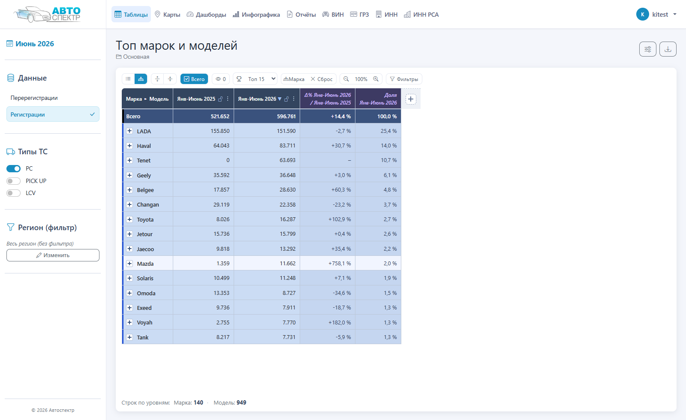Viewport: 686px width, 420px height.
Task: Open the ВИН tab
Action: (x=333, y=14)
